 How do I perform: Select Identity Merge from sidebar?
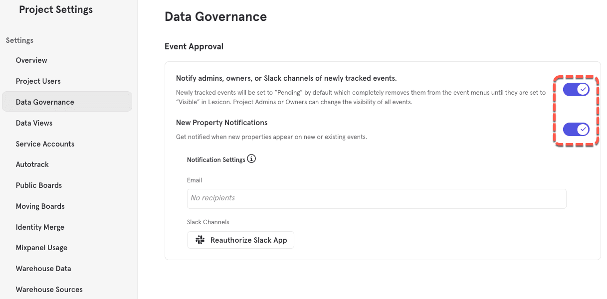point(40,227)
